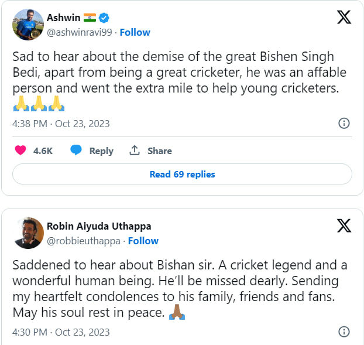364x345 pixels.
Task: Open the 4:38 PM Oct 23 timestamp
Action: (x=61, y=124)
